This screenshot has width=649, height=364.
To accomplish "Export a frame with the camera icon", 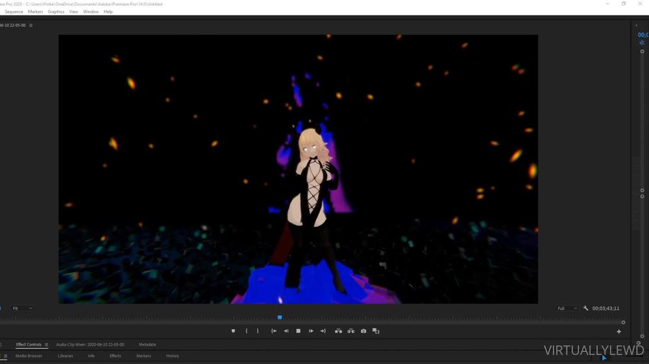I will [x=363, y=331].
